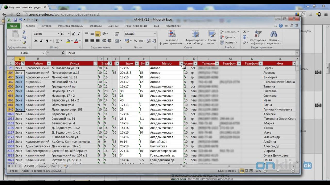Image resolution: width=330 pixels, height=185 pixels.
Task: Decrease font size with the small A icon
Action: pos(79,34)
